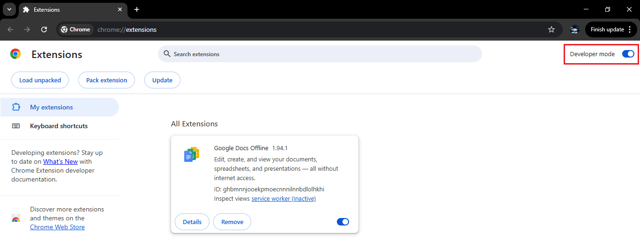Click the Load unpacked button

click(x=40, y=80)
